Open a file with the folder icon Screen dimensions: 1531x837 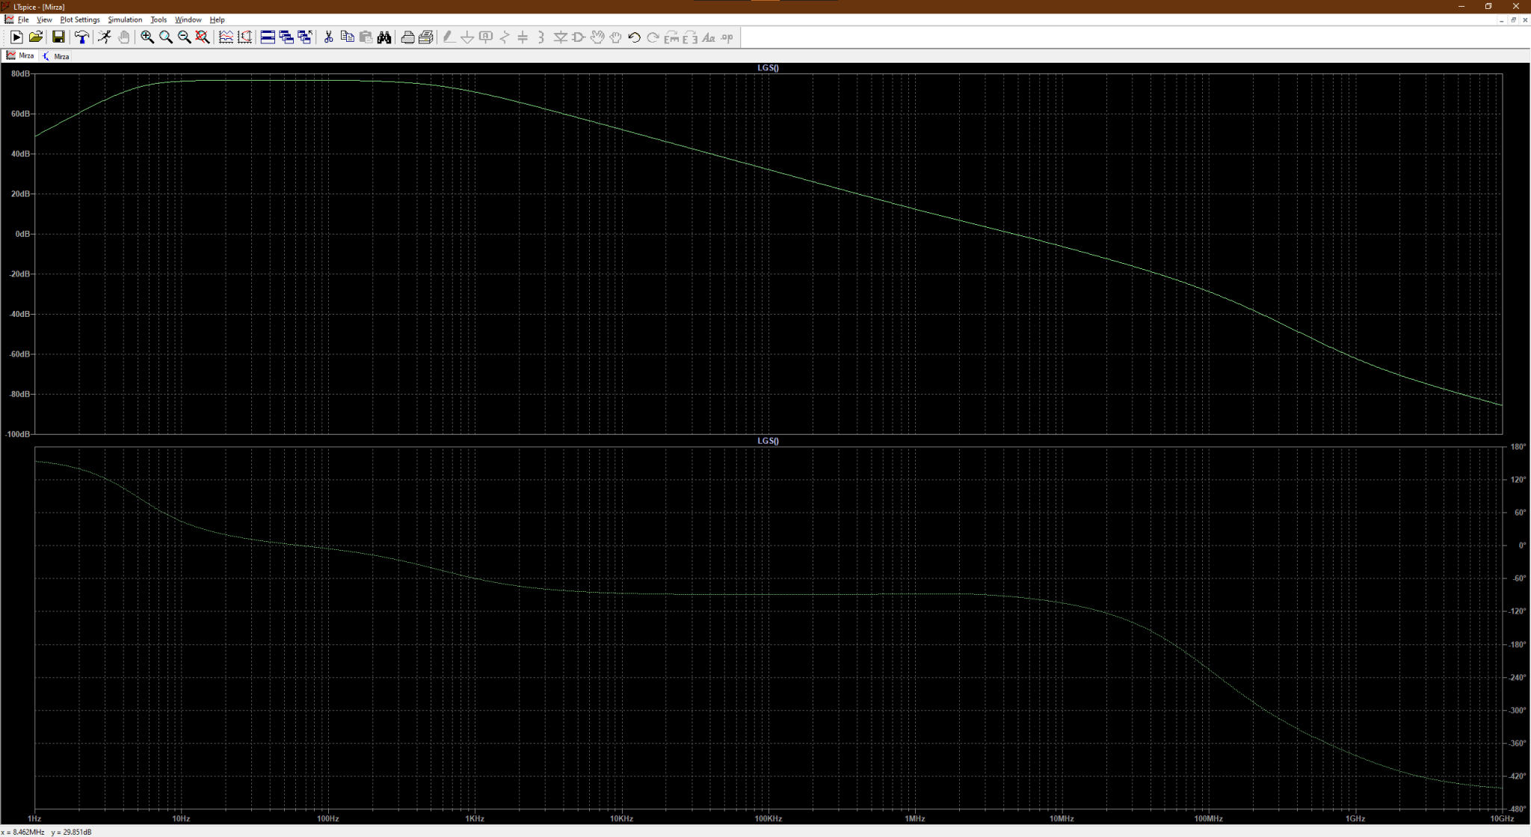click(x=35, y=37)
